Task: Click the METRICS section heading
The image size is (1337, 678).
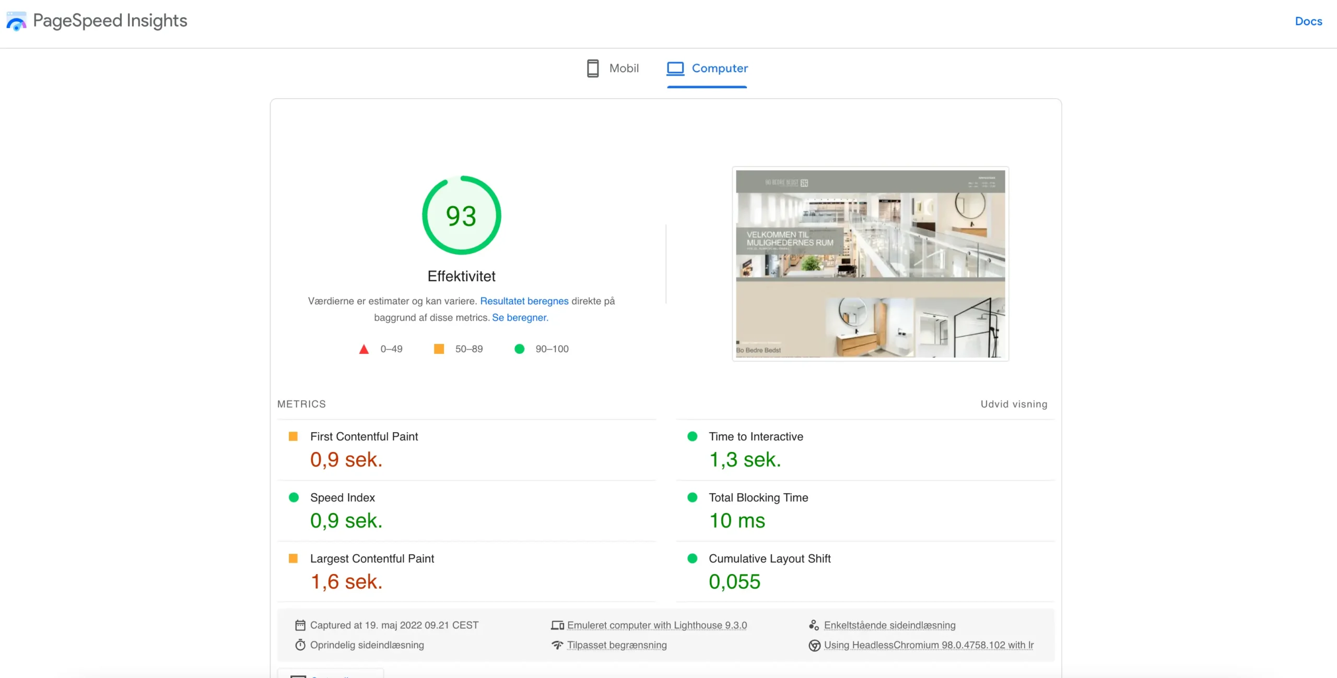Action: (301, 404)
